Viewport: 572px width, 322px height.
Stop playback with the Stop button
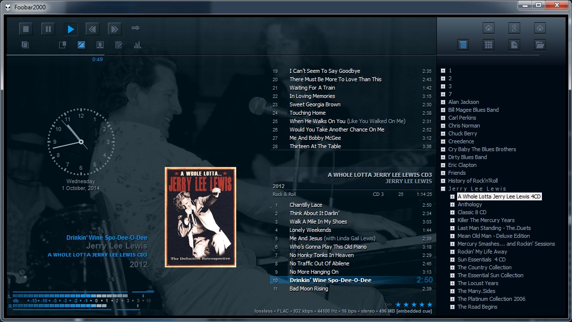(26, 29)
